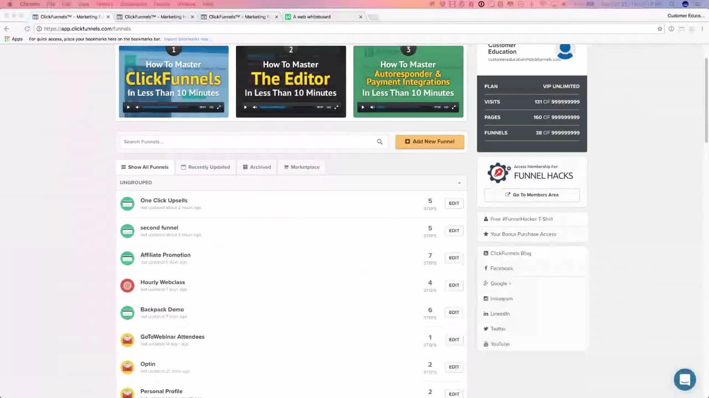The height and width of the screenshot is (398, 709).
Task: Click Go To Members Area button
Action: [x=532, y=195]
